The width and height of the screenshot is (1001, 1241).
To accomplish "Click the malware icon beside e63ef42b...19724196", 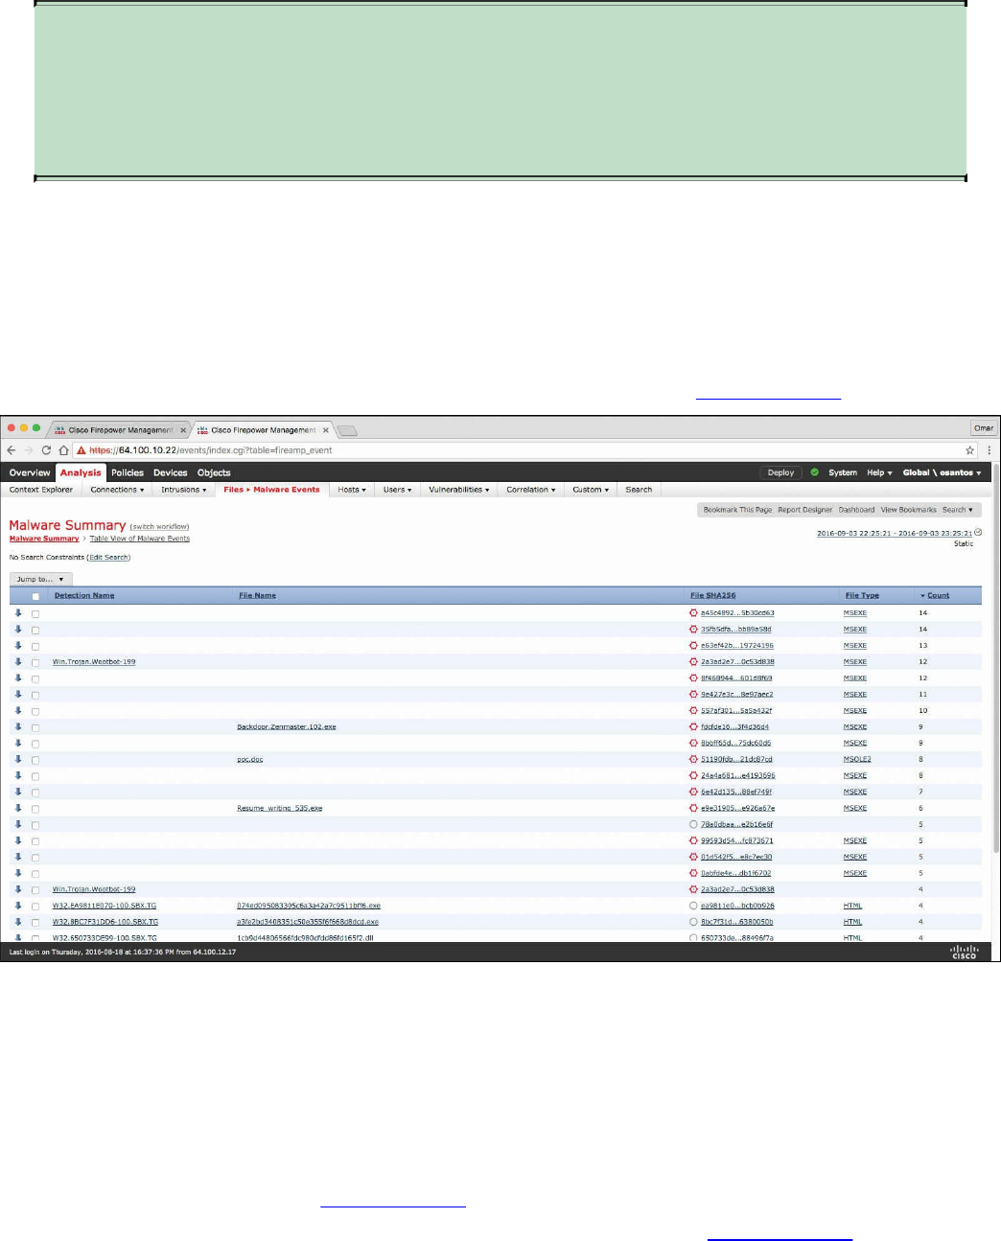I will pos(693,645).
